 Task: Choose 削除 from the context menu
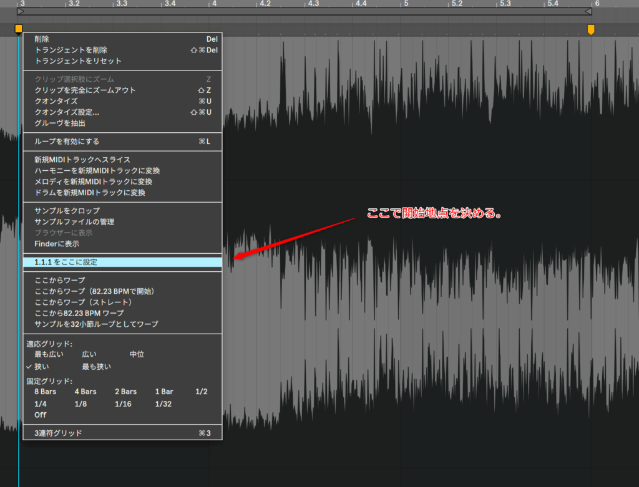point(41,39)
